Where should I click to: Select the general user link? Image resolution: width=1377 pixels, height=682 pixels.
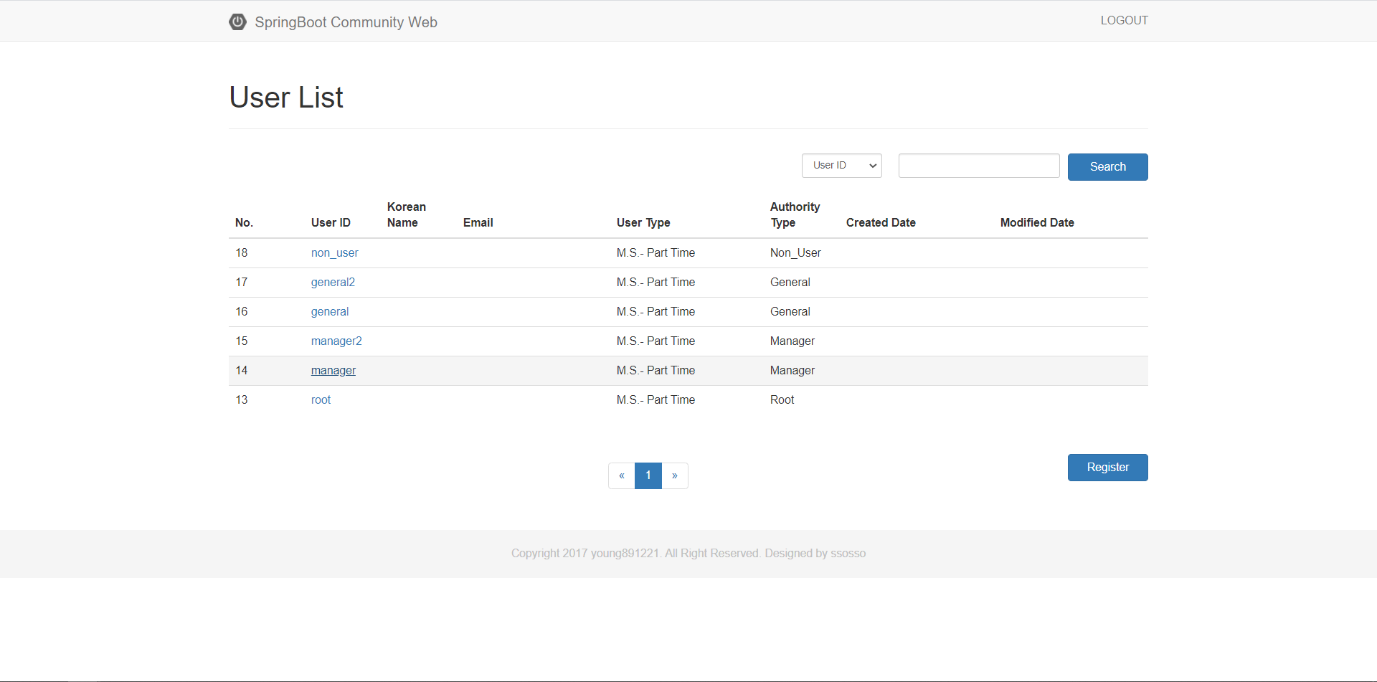click(x=330, y=312)
